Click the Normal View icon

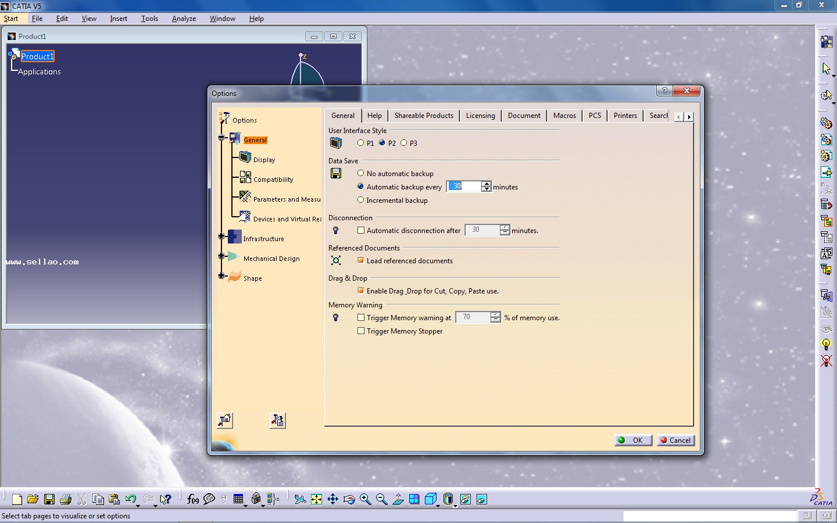click(x=398, y=499)
